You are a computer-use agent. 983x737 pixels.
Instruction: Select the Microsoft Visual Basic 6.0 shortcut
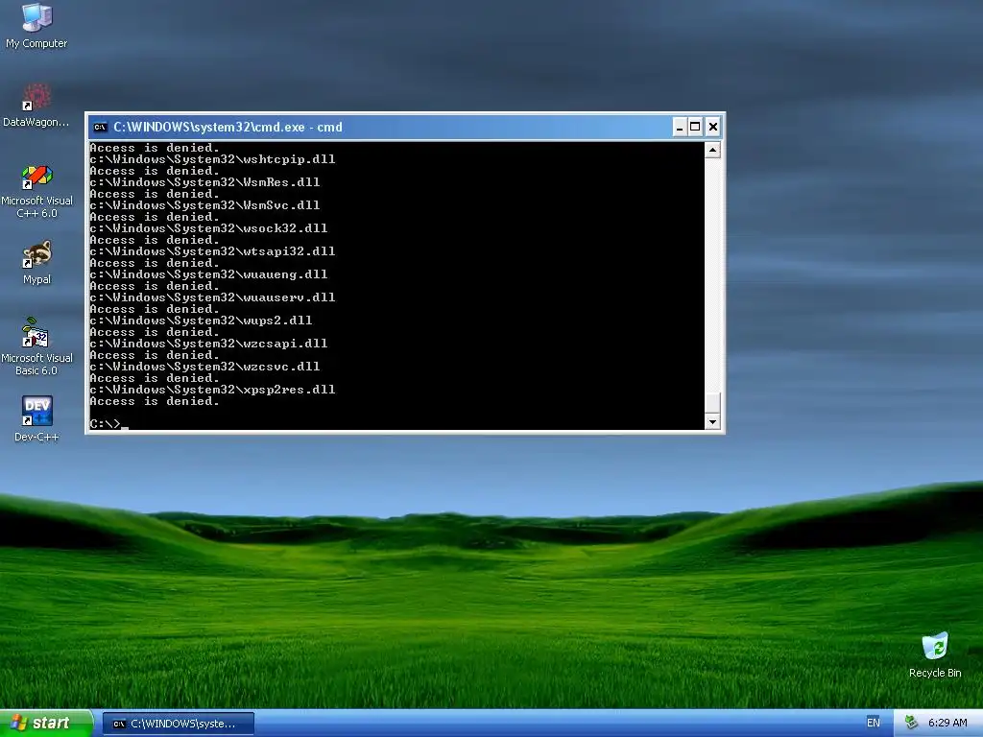coord(36,346)
